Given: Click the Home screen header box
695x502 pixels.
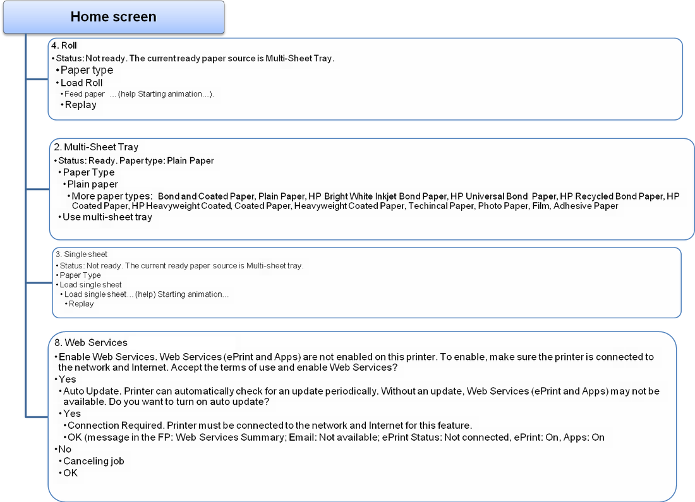Looking at the screenshot, I should pos(114,17).
